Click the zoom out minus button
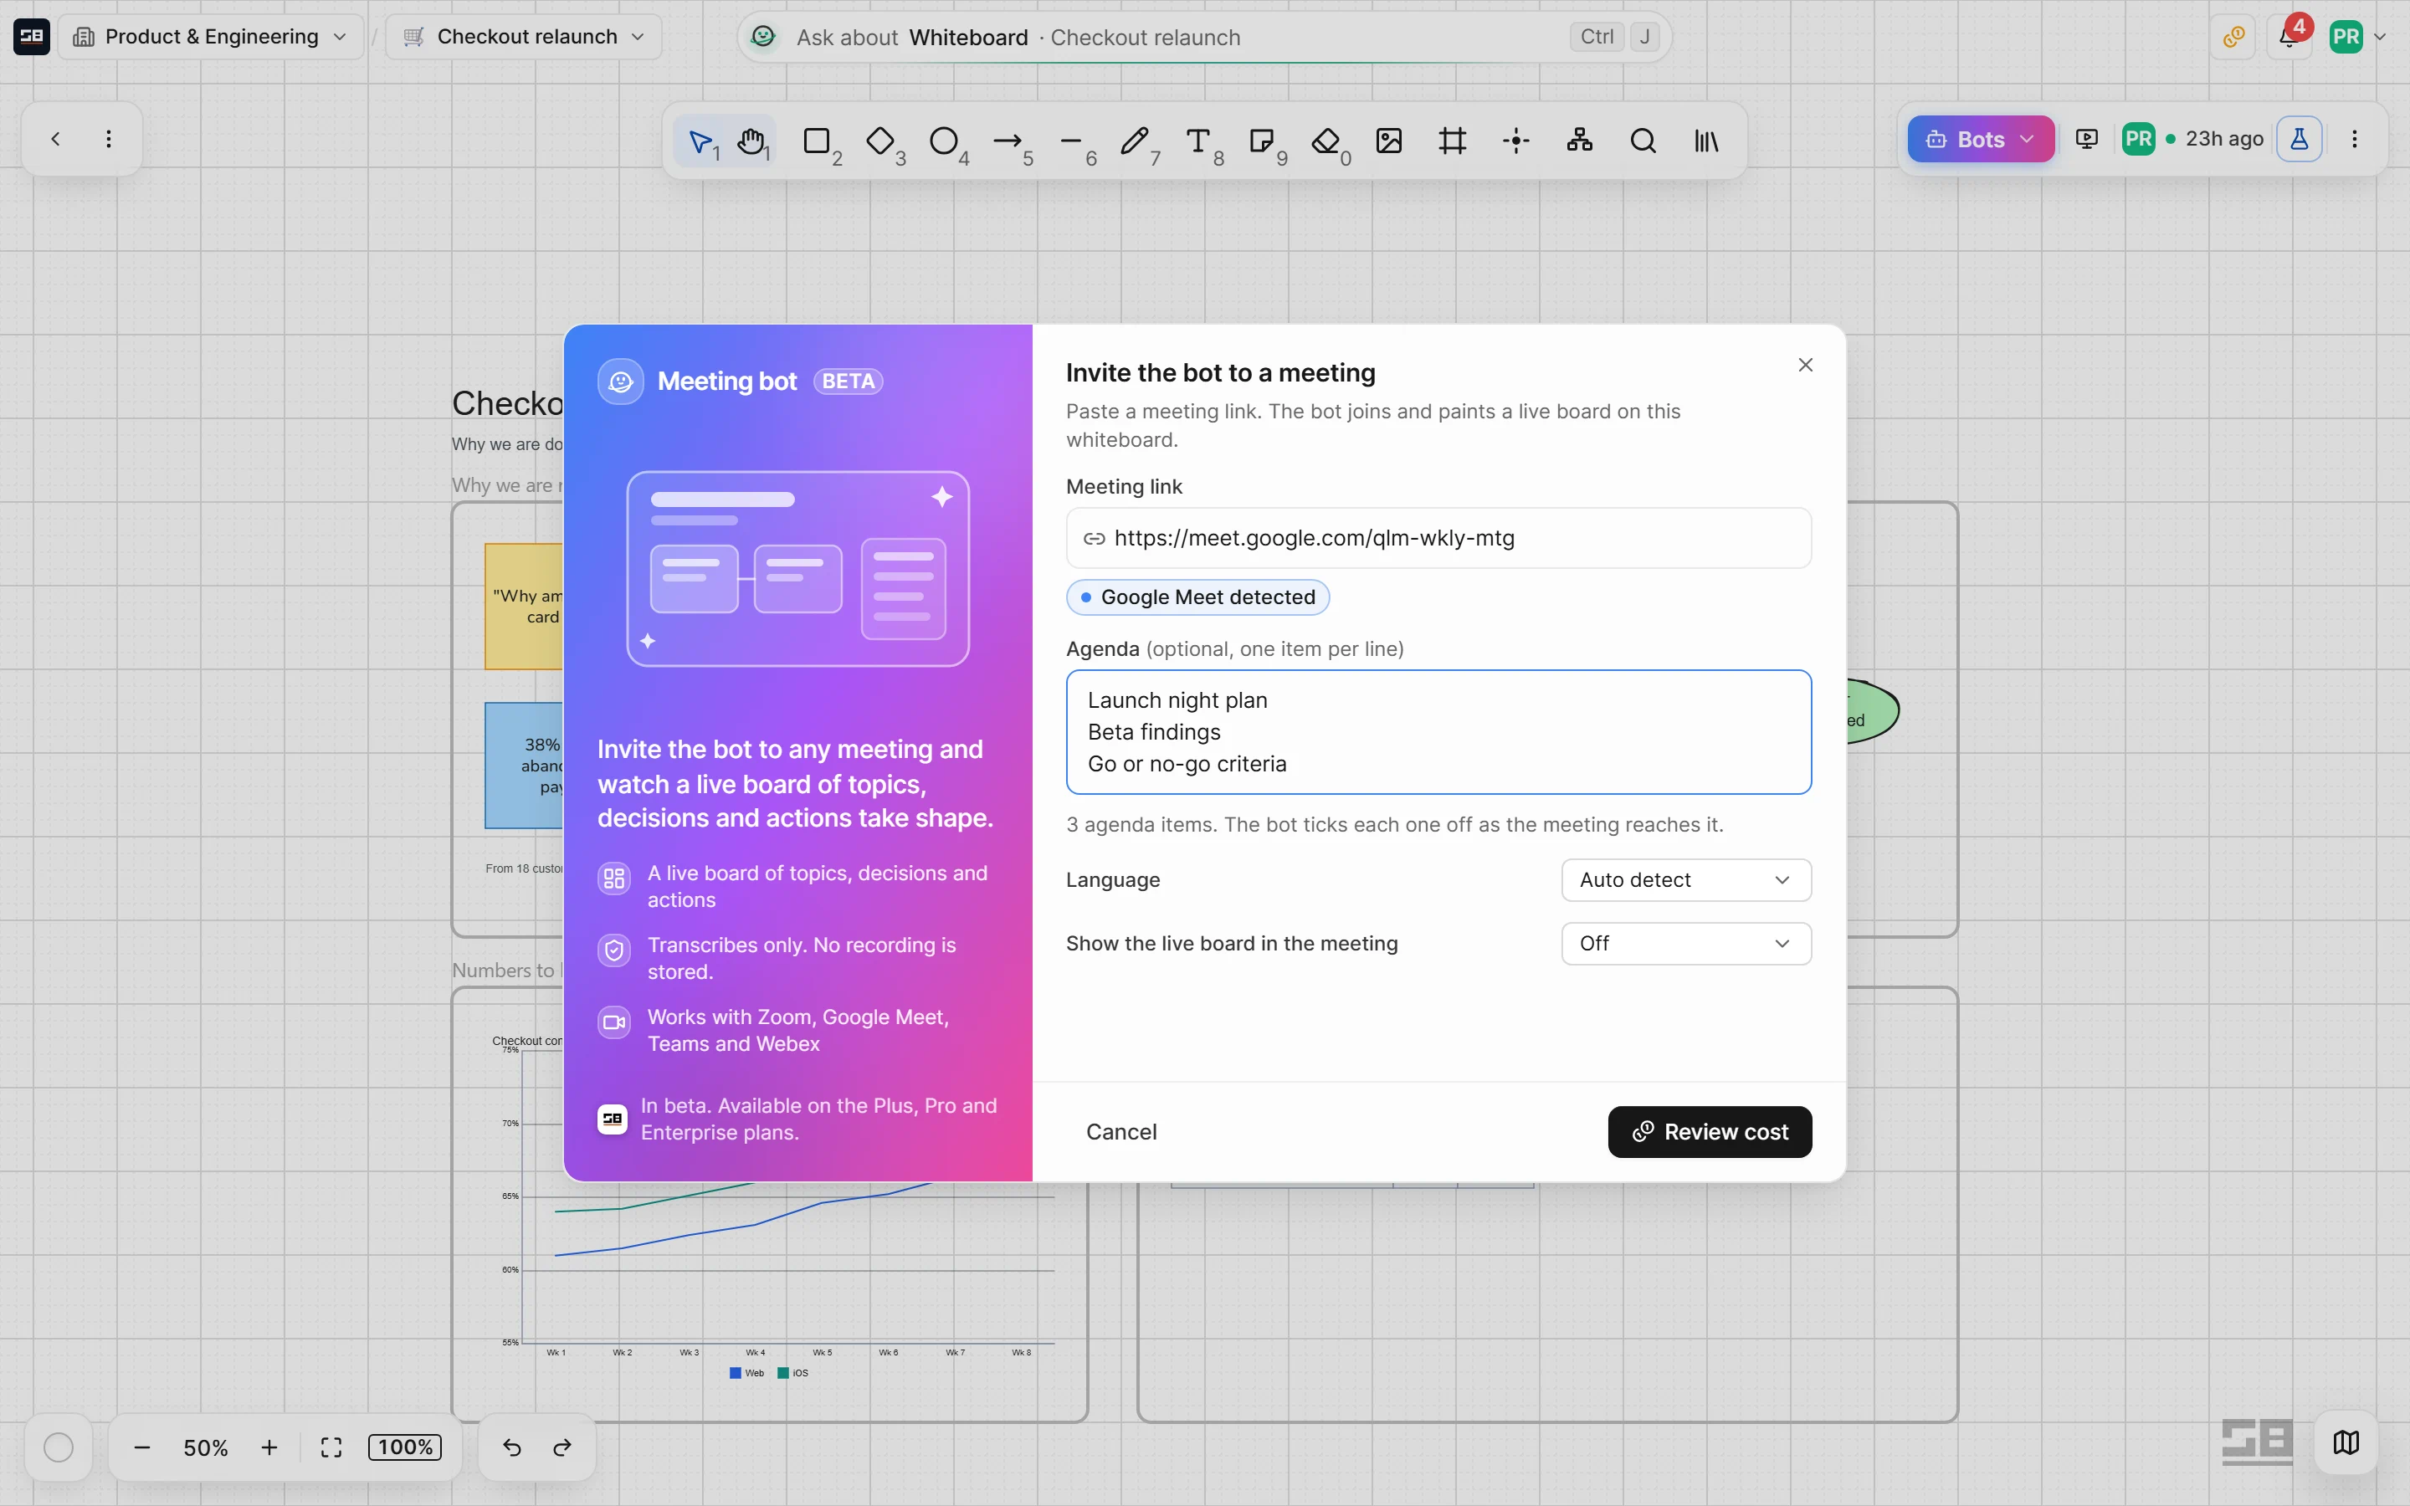Viewport: 2410px width, 1506px height. (141, 1447)
